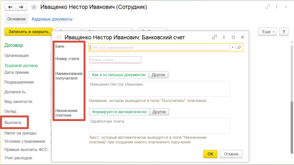Click the 'Номер счета' input field
The height and width of the screenshot is (165, 294).
(115, 60)
